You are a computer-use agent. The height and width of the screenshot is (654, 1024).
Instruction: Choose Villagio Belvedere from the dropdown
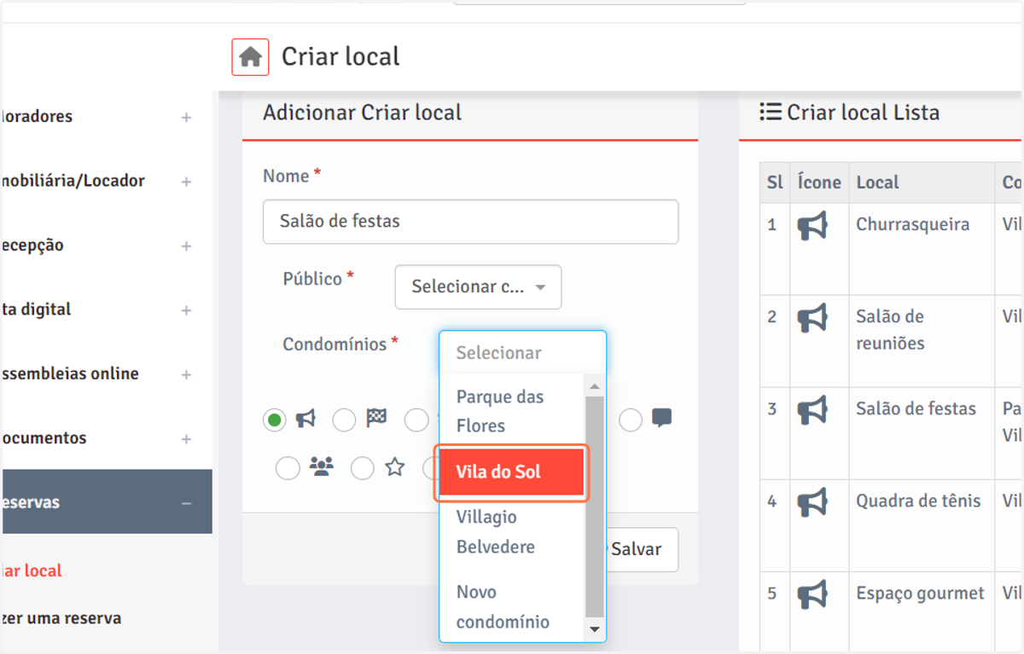(511, 532)
